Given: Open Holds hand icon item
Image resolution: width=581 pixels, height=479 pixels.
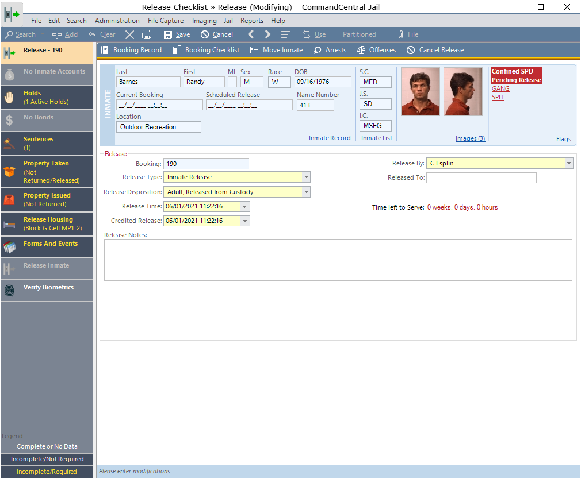Looking at the screenshot, I should point(47,97).
